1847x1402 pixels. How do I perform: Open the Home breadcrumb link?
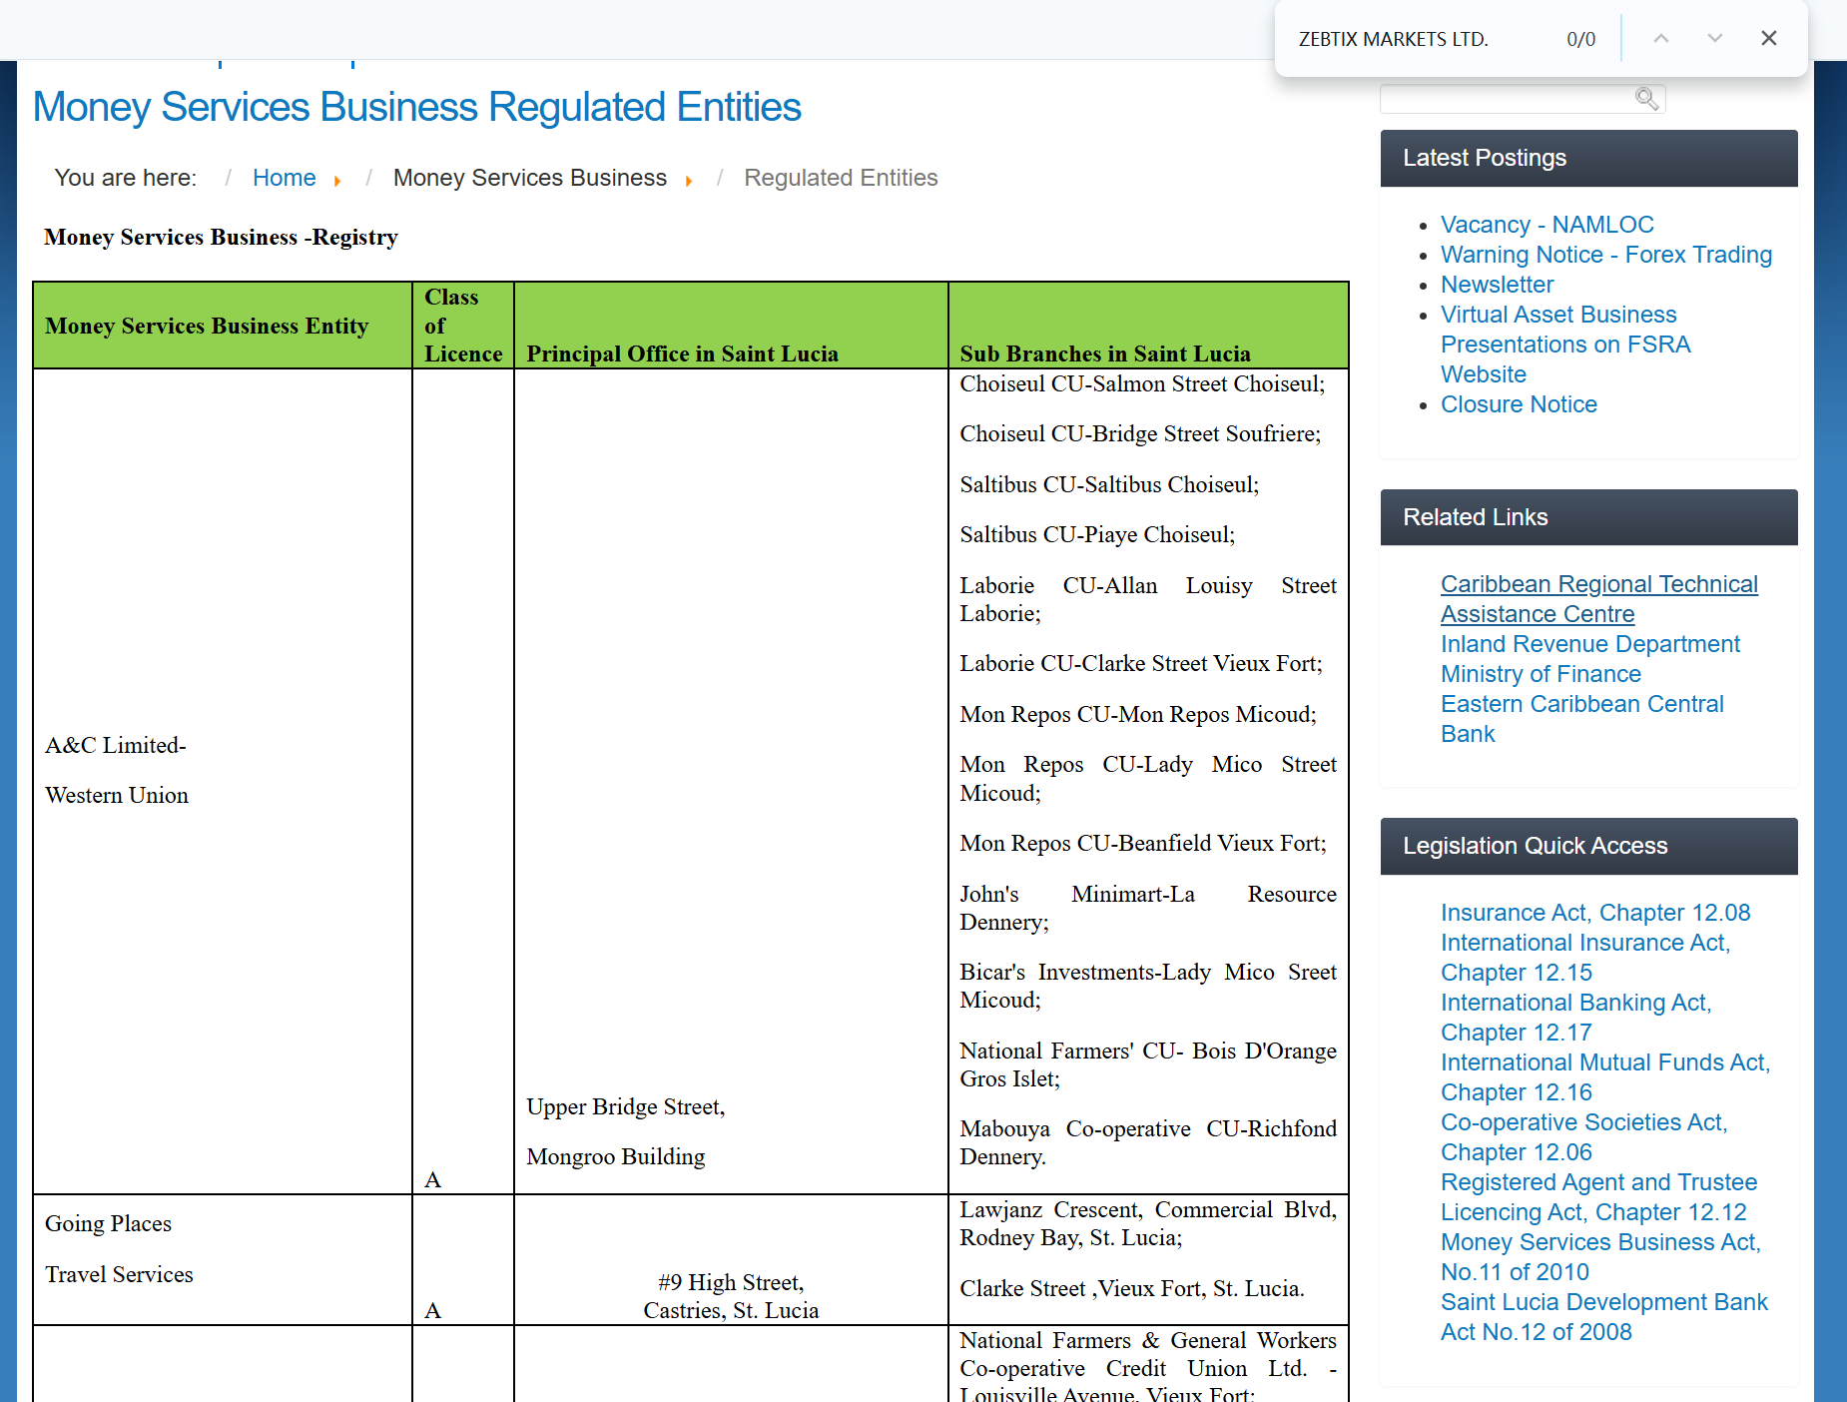pos(284,178)
